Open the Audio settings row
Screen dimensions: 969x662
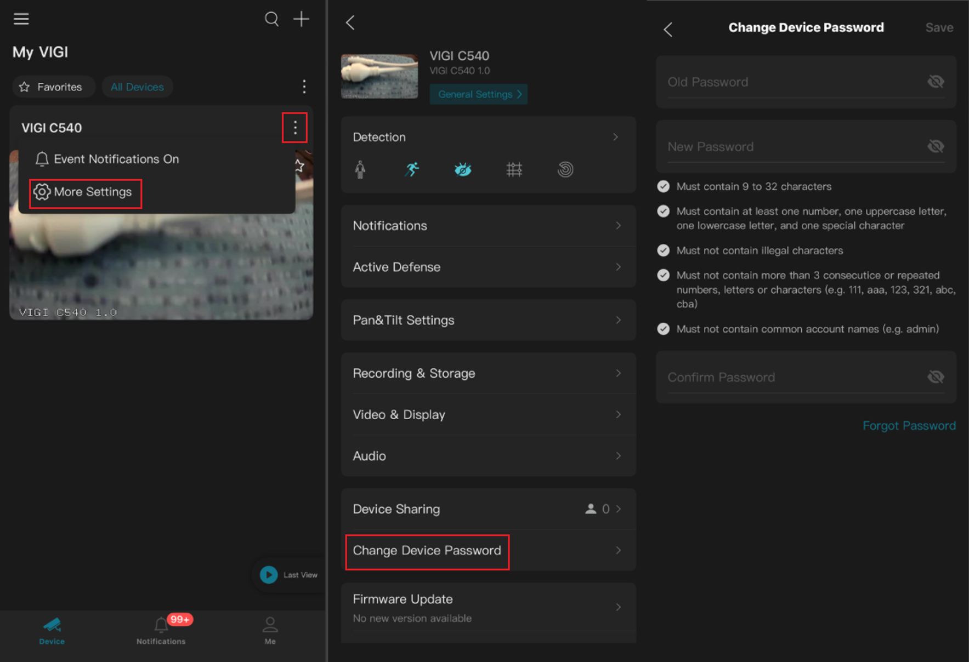point(489,456)
